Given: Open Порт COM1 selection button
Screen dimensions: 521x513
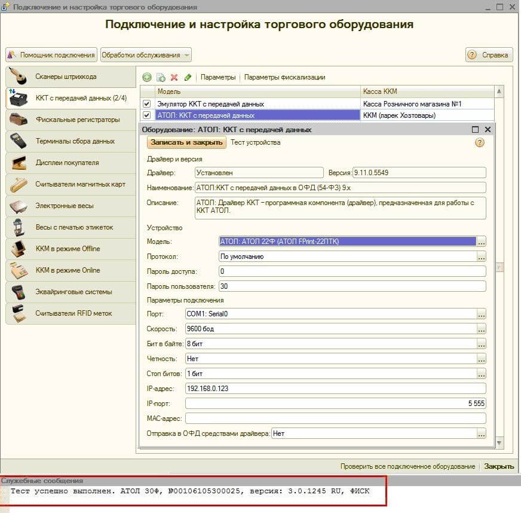Looking at the screenshot, I should [x=482, y=314].
